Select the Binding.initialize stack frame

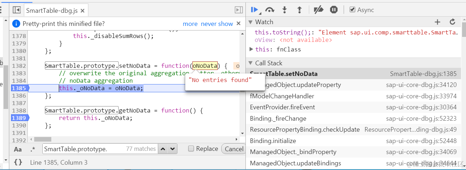[x=353, y=141]
